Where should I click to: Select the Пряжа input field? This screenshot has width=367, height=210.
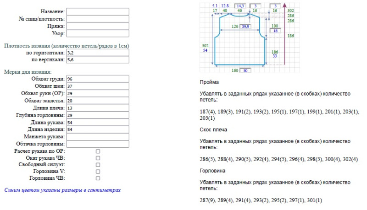tap(98, 26)
